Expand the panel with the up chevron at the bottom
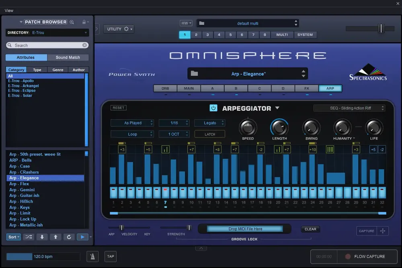The height and width of the screenshot is (268, 402). 201,248
